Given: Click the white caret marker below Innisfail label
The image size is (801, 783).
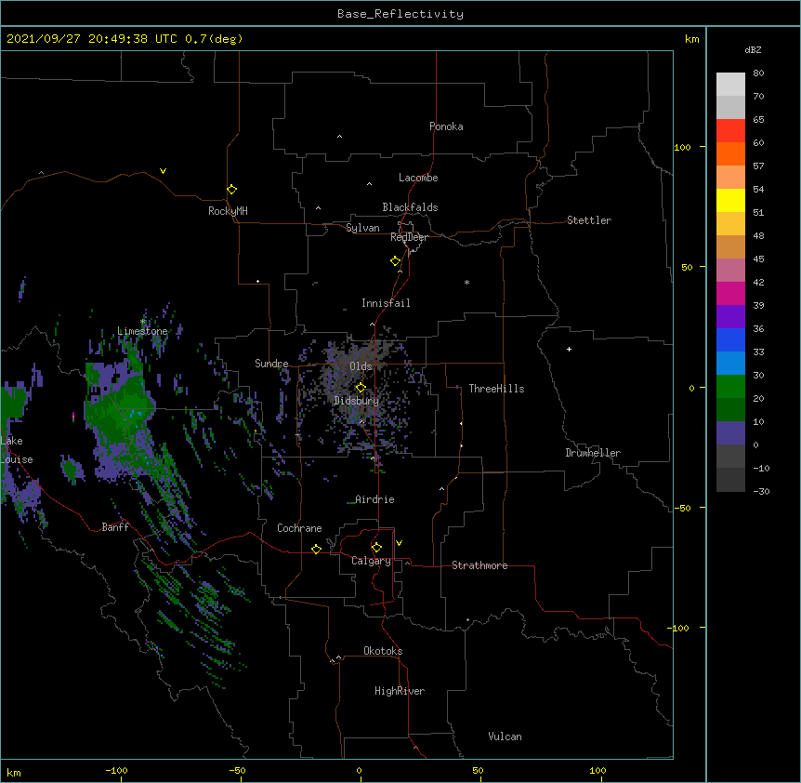Looking at the screenshot, I should (372, 324).
